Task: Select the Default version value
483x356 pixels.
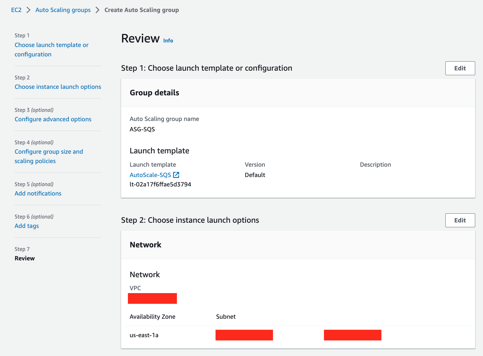Action: pos(255,175)
